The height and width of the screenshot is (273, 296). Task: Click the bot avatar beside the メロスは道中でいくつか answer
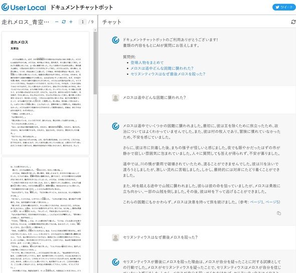coord(115,126)
